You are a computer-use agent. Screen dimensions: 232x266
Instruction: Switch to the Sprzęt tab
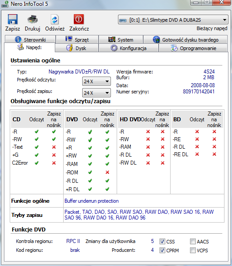[77, 39]
